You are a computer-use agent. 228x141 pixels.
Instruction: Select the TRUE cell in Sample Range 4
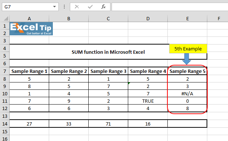pyautogui.click(x=148, y=101)
